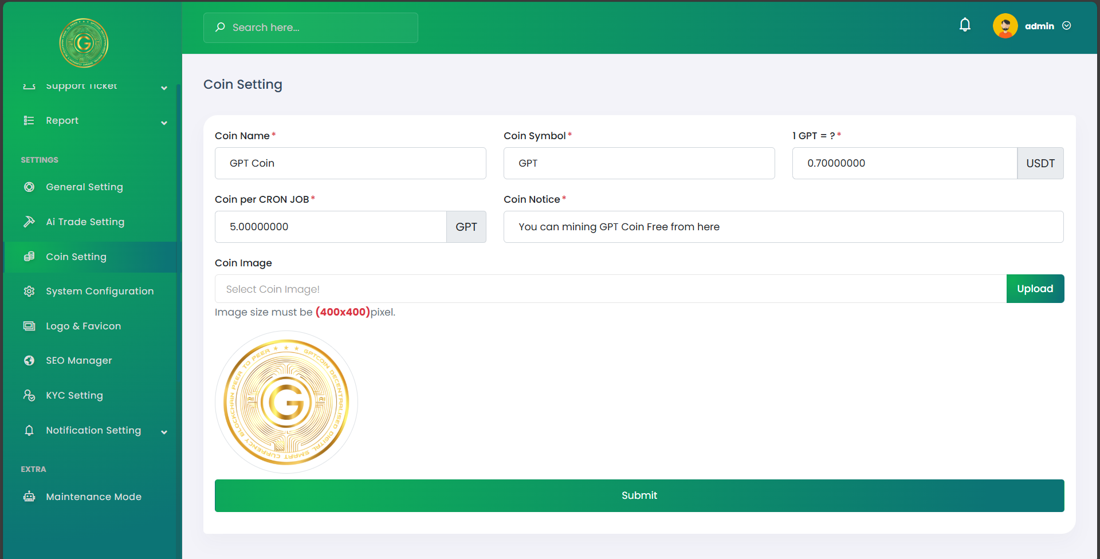Navigate to Logo & Favicon

[x=90, y=326]
